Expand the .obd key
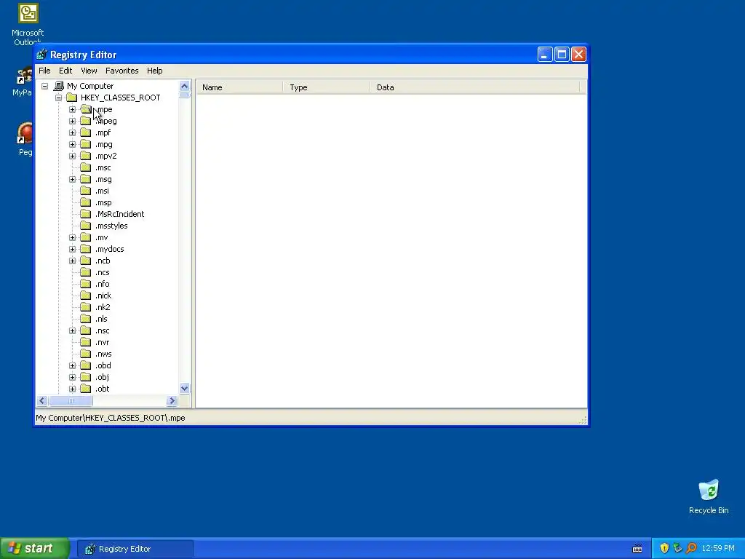The height and width of the screenshot is (559, 745). click(72, 365)
